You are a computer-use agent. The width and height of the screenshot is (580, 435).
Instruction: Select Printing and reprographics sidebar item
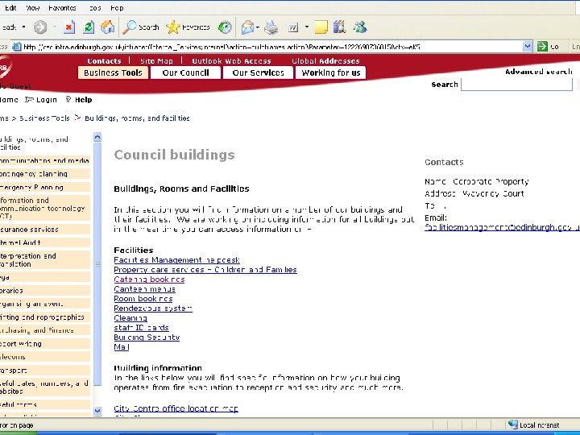pyautogui.click(x=45, y=317)
